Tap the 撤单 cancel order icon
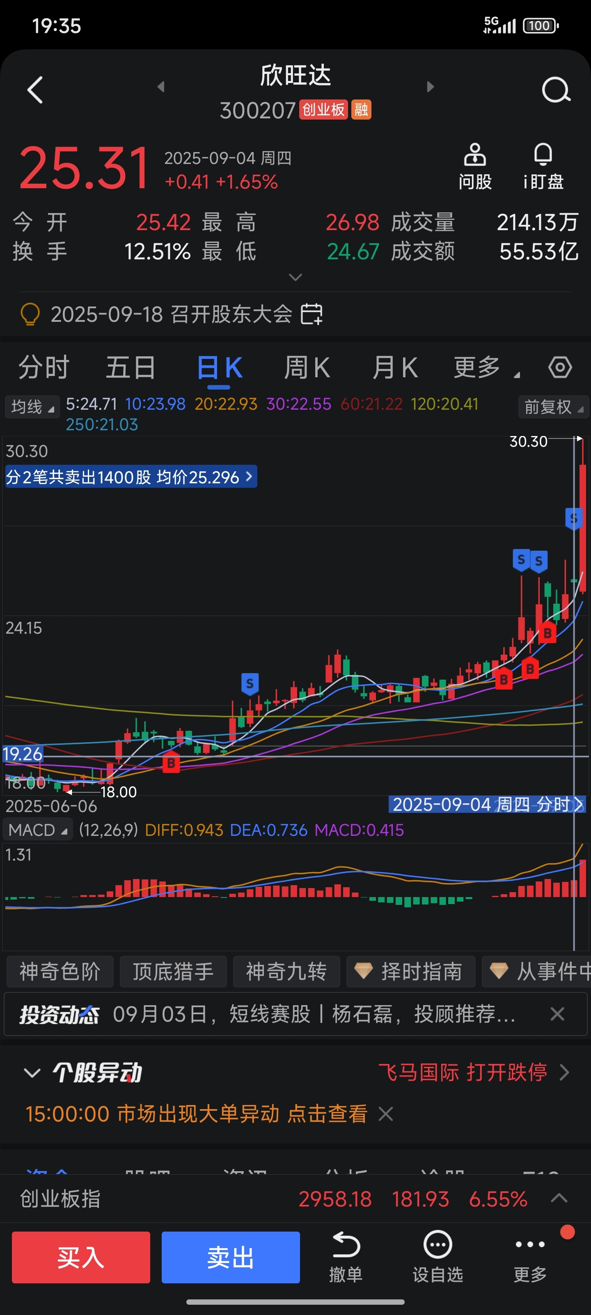This screenshot has height=1315, width=591. coord(346,1257)
